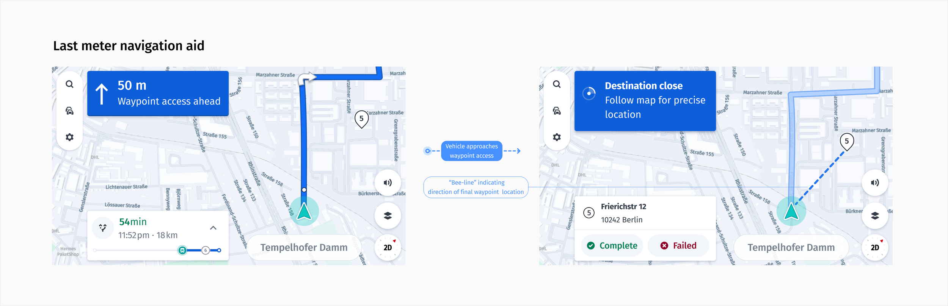Select waypoint 5 pin on right map
This screenshot has height=306, width=948.
[847, 142]
